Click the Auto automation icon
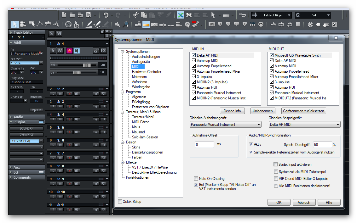The image size is (357, 223). pos(252,24)
